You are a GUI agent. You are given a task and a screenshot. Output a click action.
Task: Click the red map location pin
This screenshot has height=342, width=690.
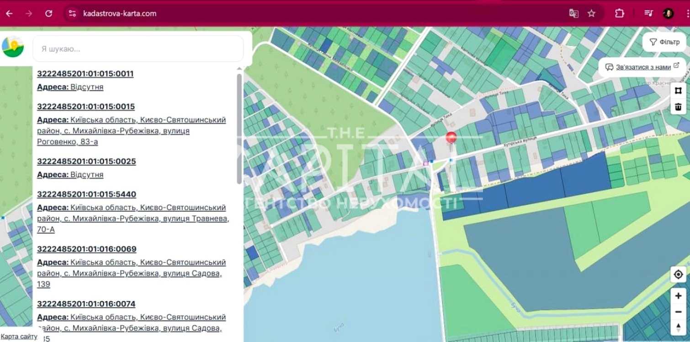pyautogui.click(x=451, y=139)
